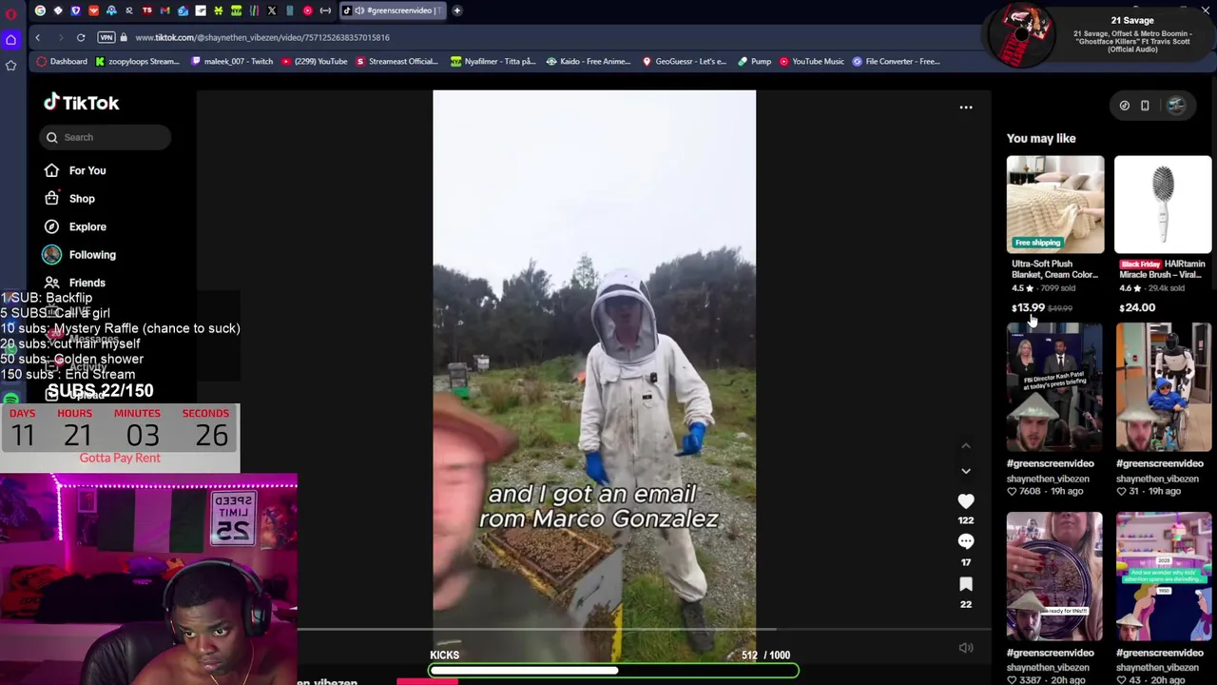1217x685 pixels.
Task: Open the Pump bookmark
Action: point(754,61)
